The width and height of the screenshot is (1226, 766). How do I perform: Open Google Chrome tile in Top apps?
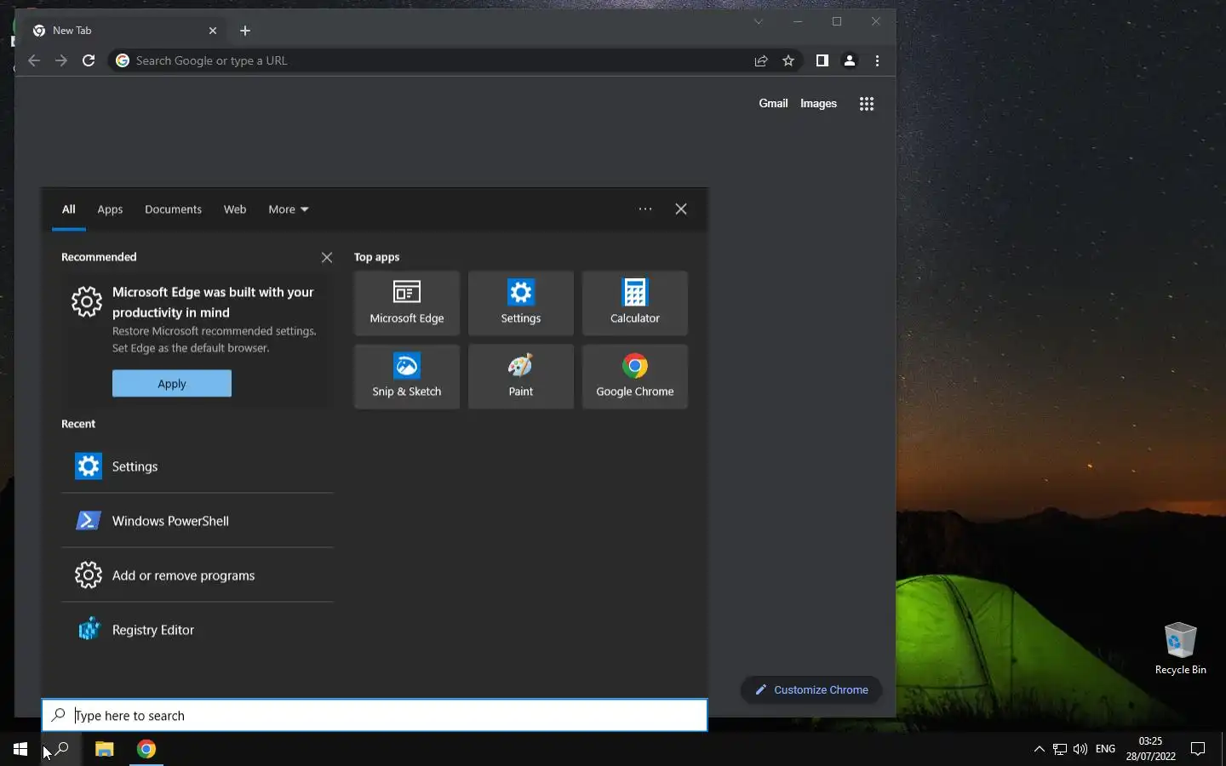point(635,376)
